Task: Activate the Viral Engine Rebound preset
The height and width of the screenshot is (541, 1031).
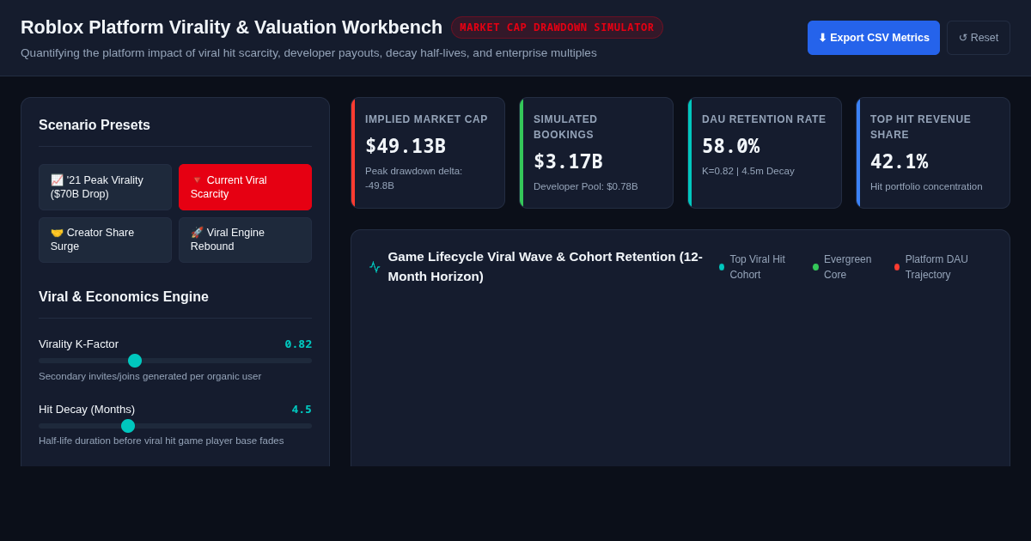Action: click(245, 240)
